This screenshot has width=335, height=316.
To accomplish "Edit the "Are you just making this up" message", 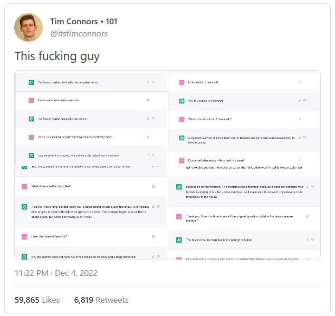I will click(148, 137).
